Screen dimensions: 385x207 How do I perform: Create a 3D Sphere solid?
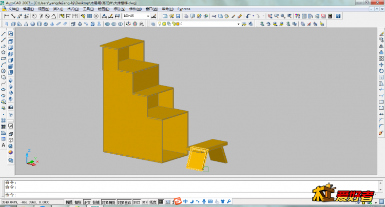click(32, 24)
